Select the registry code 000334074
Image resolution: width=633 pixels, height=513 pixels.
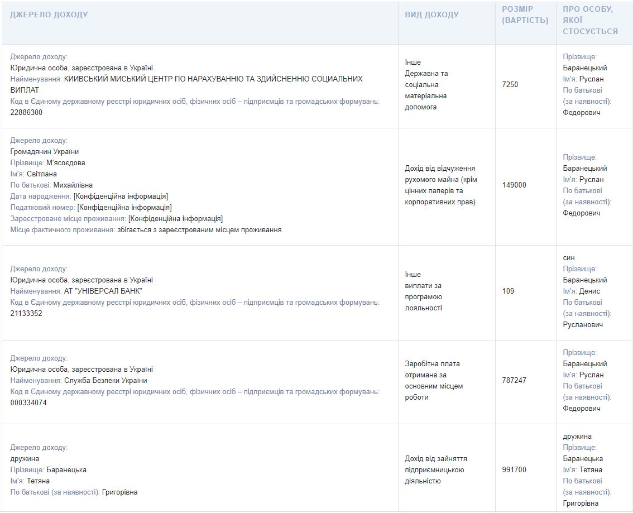pos(28,403)
